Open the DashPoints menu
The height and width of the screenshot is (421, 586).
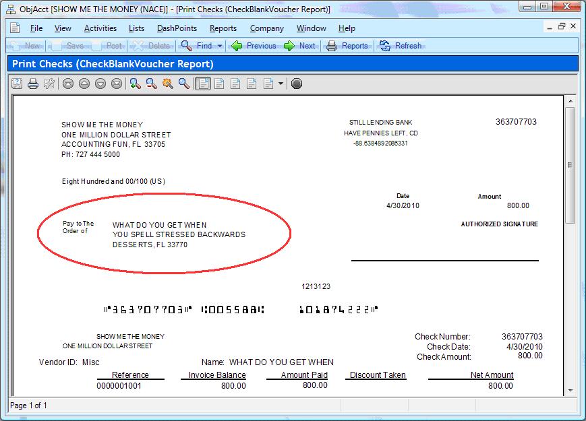[x=177, y=28]
